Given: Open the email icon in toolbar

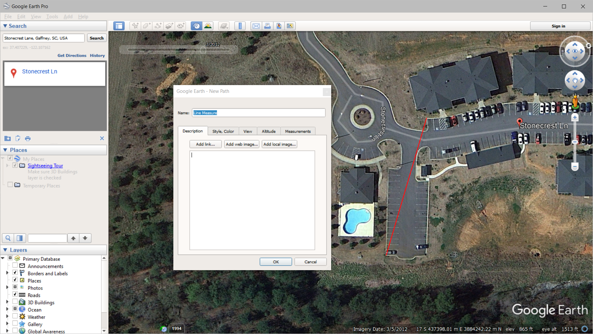Looking at the screenshot, I should click(256, 26).
